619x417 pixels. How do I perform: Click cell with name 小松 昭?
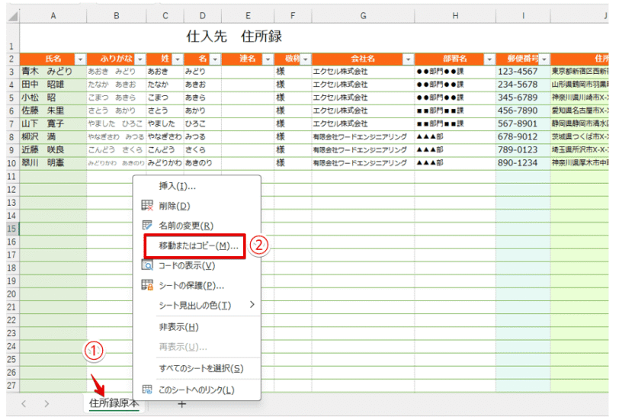[53, 98]
